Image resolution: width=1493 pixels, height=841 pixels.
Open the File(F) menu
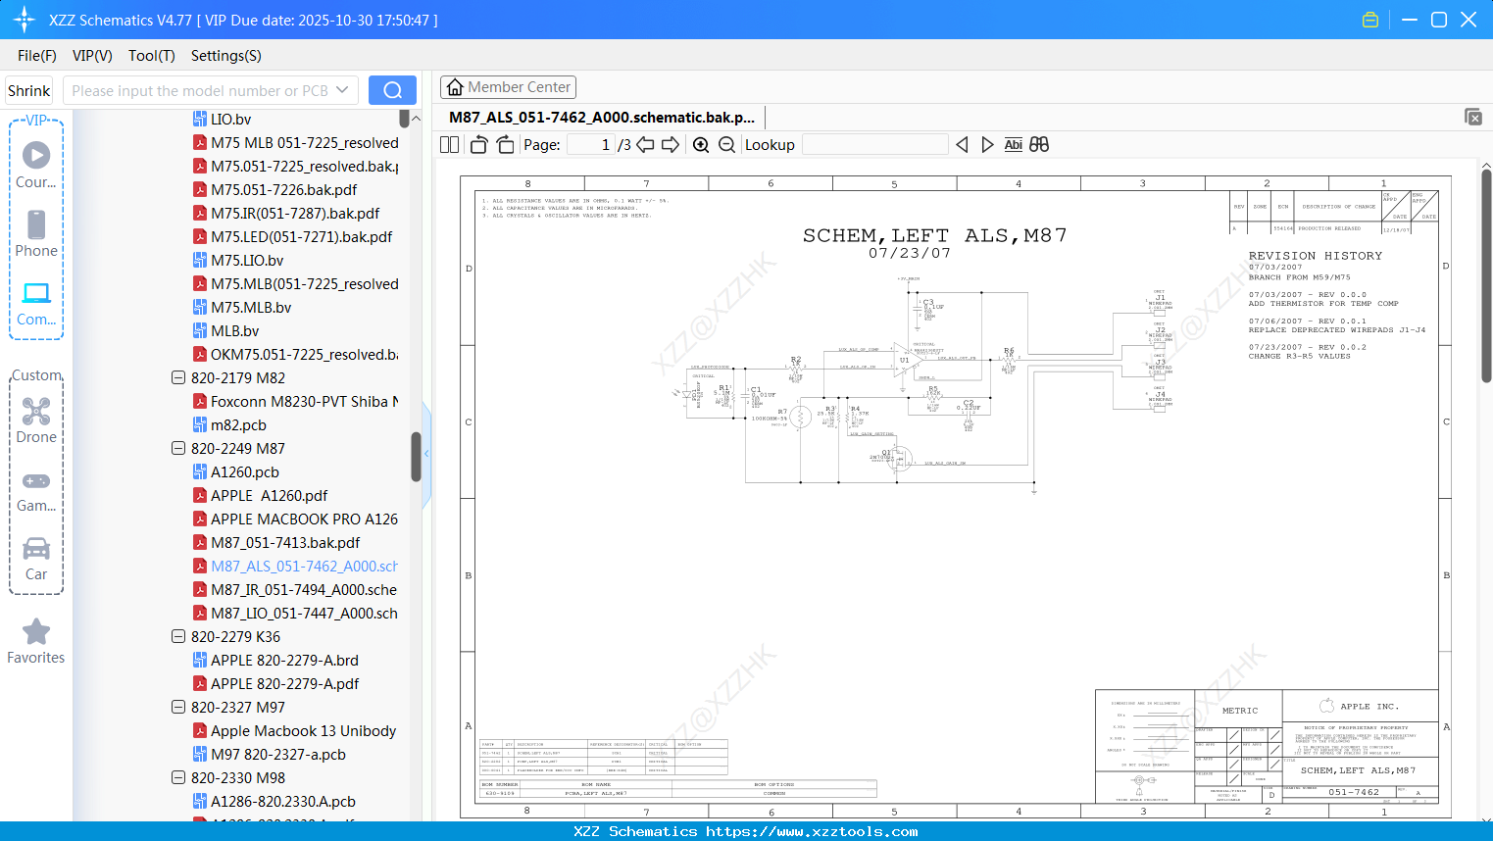tap(37, 56)
